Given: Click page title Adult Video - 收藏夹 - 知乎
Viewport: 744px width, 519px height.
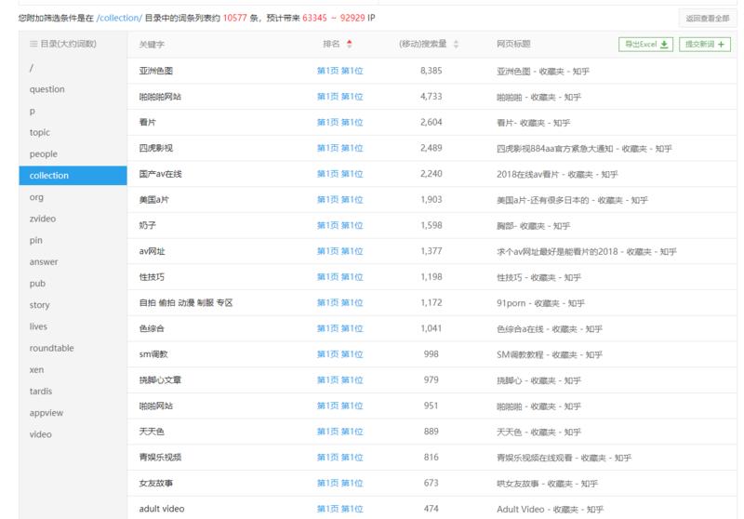Looking at the screenshot, I should click(550, 509).
